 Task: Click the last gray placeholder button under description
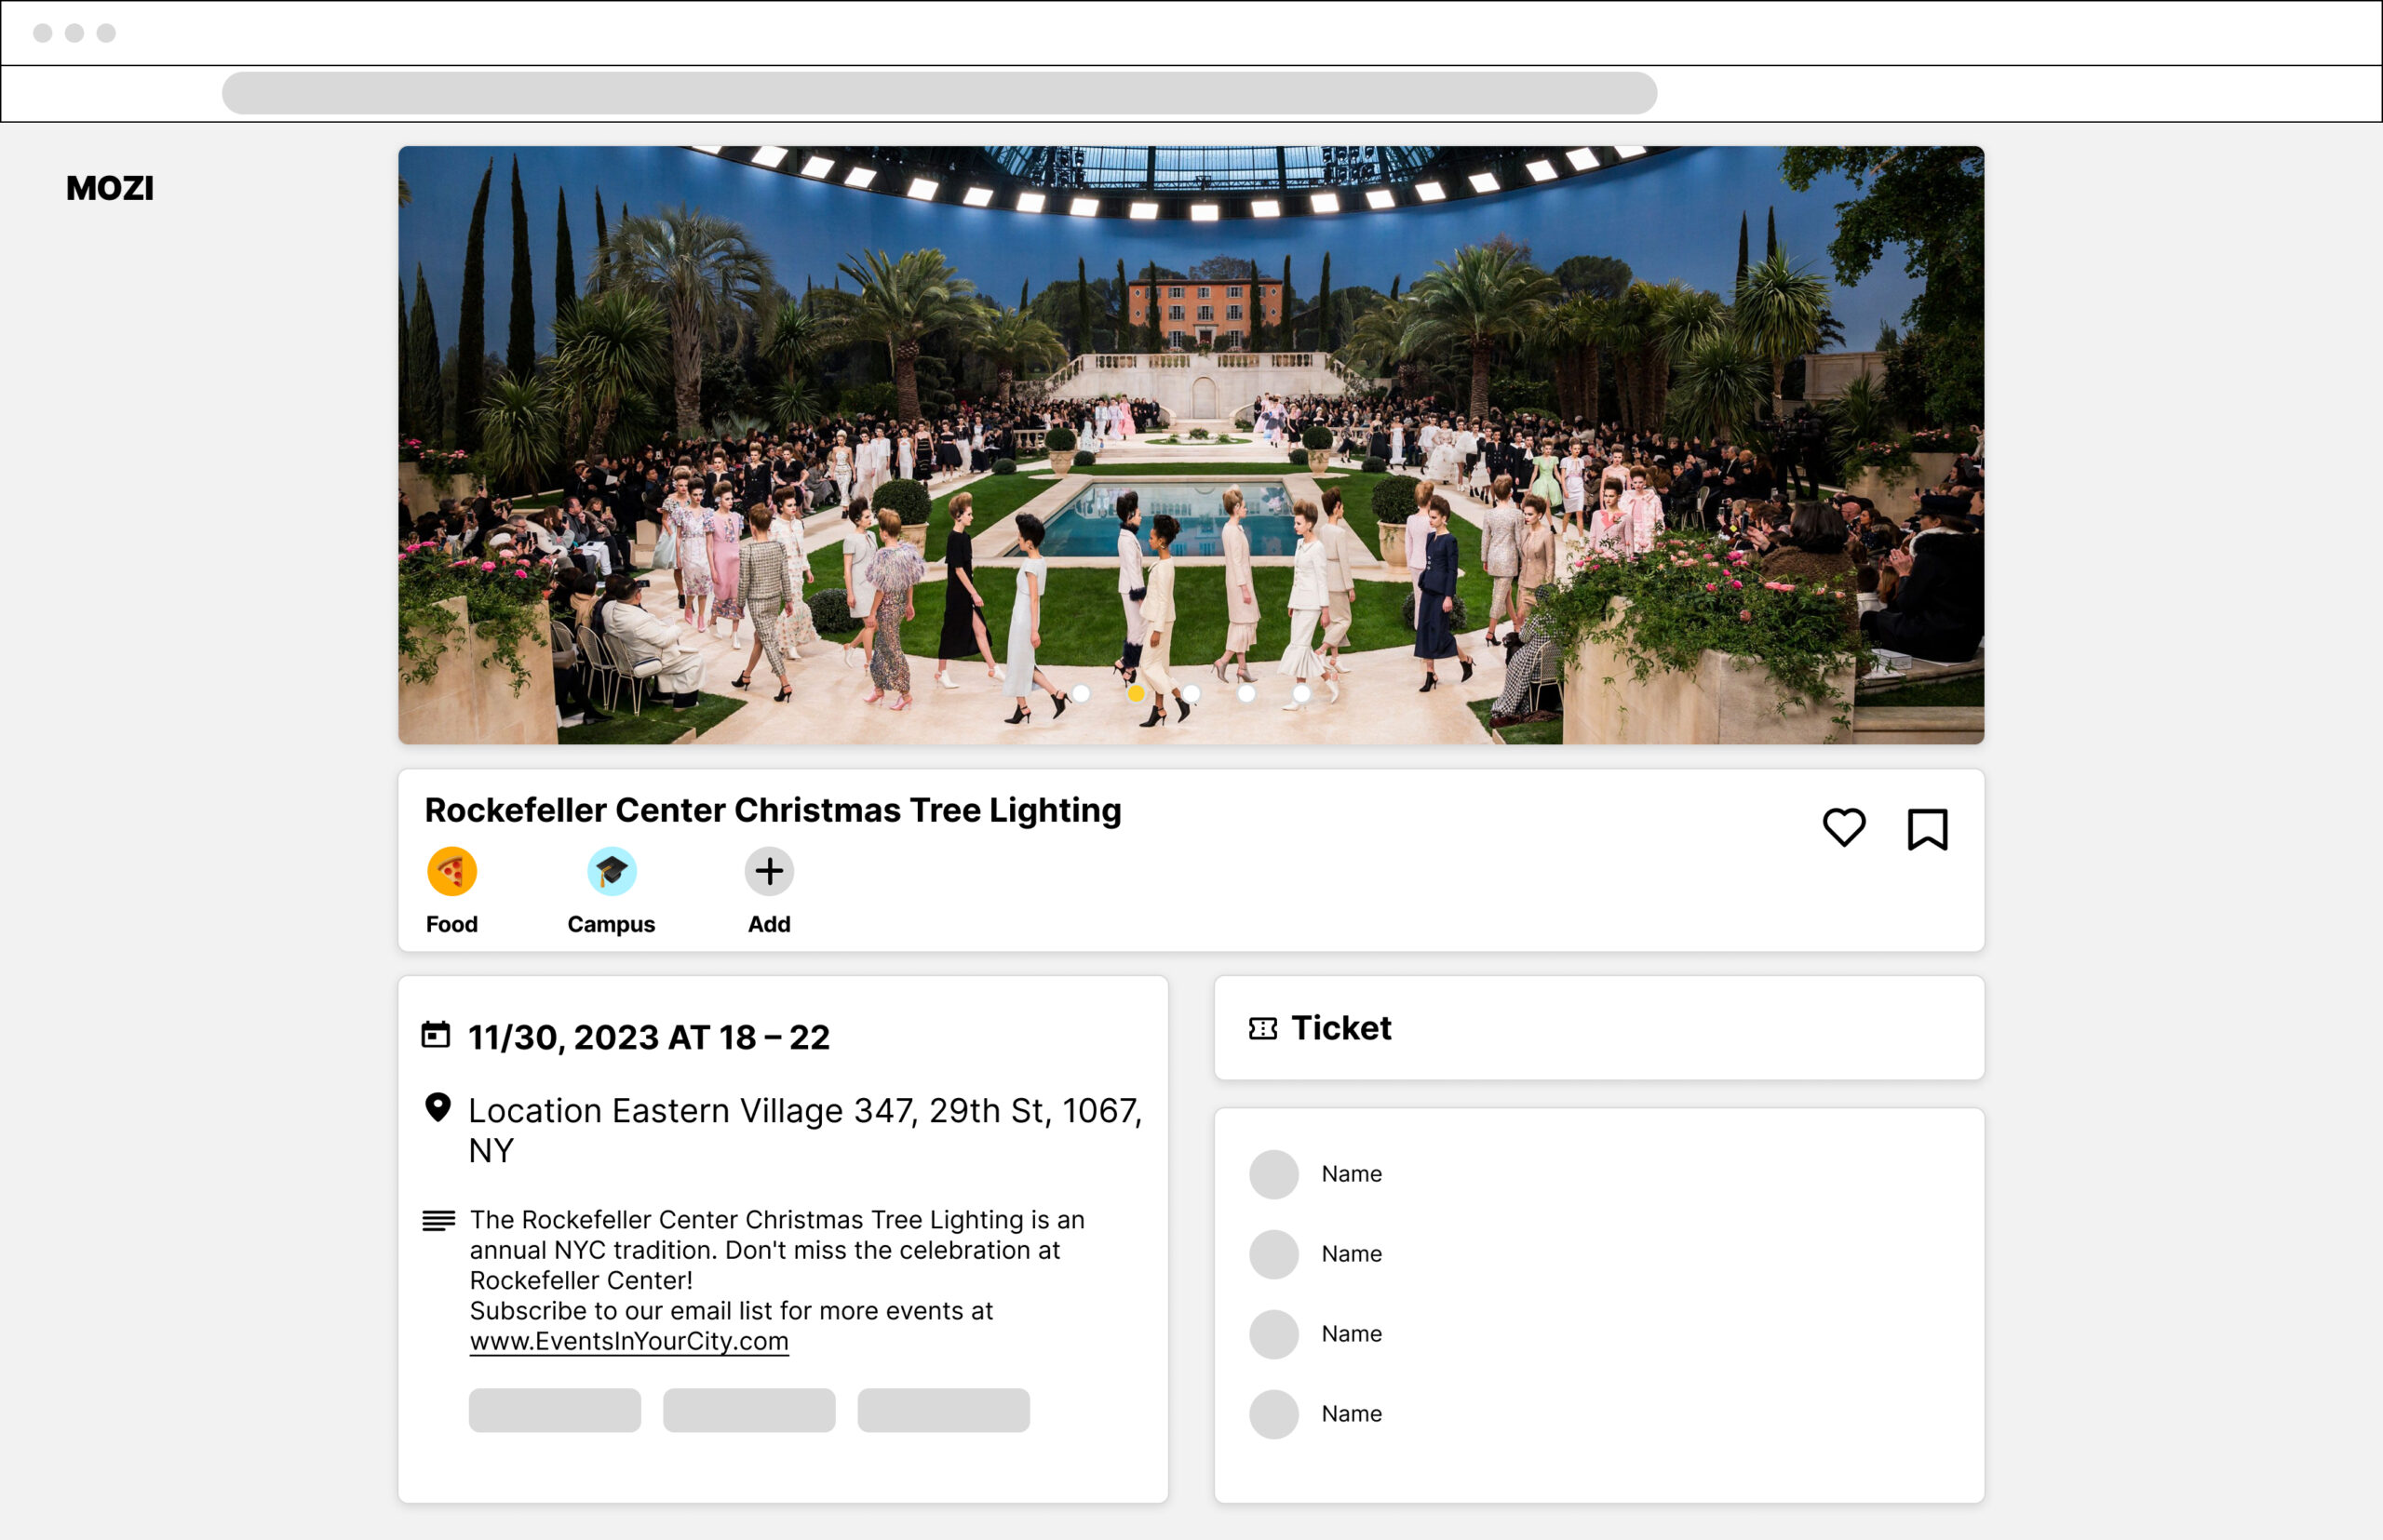[943, 1410]
